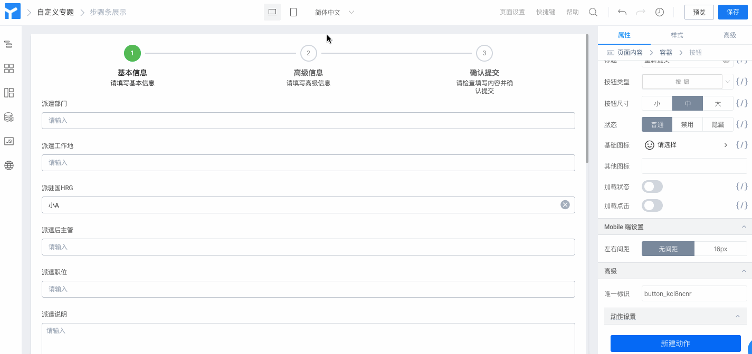
Task: Click the 容器 breadcrumb in the properties panel
Action: click(666, 53)
